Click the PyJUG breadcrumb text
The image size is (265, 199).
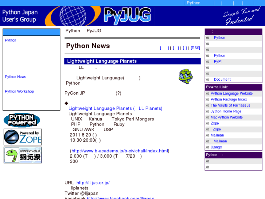tap(94, 31)
